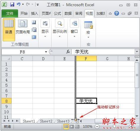Open the Name Box dropdown arrow
Image resolution: width=140 pixels, height=131 pixels.
pyautogui.click(x=46, y=52)
